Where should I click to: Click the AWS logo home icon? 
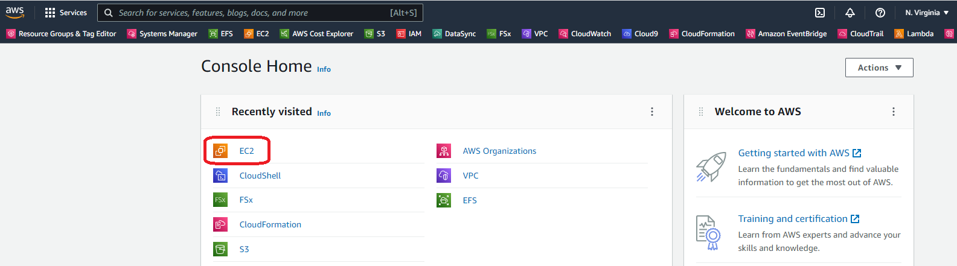click(15, 12)
